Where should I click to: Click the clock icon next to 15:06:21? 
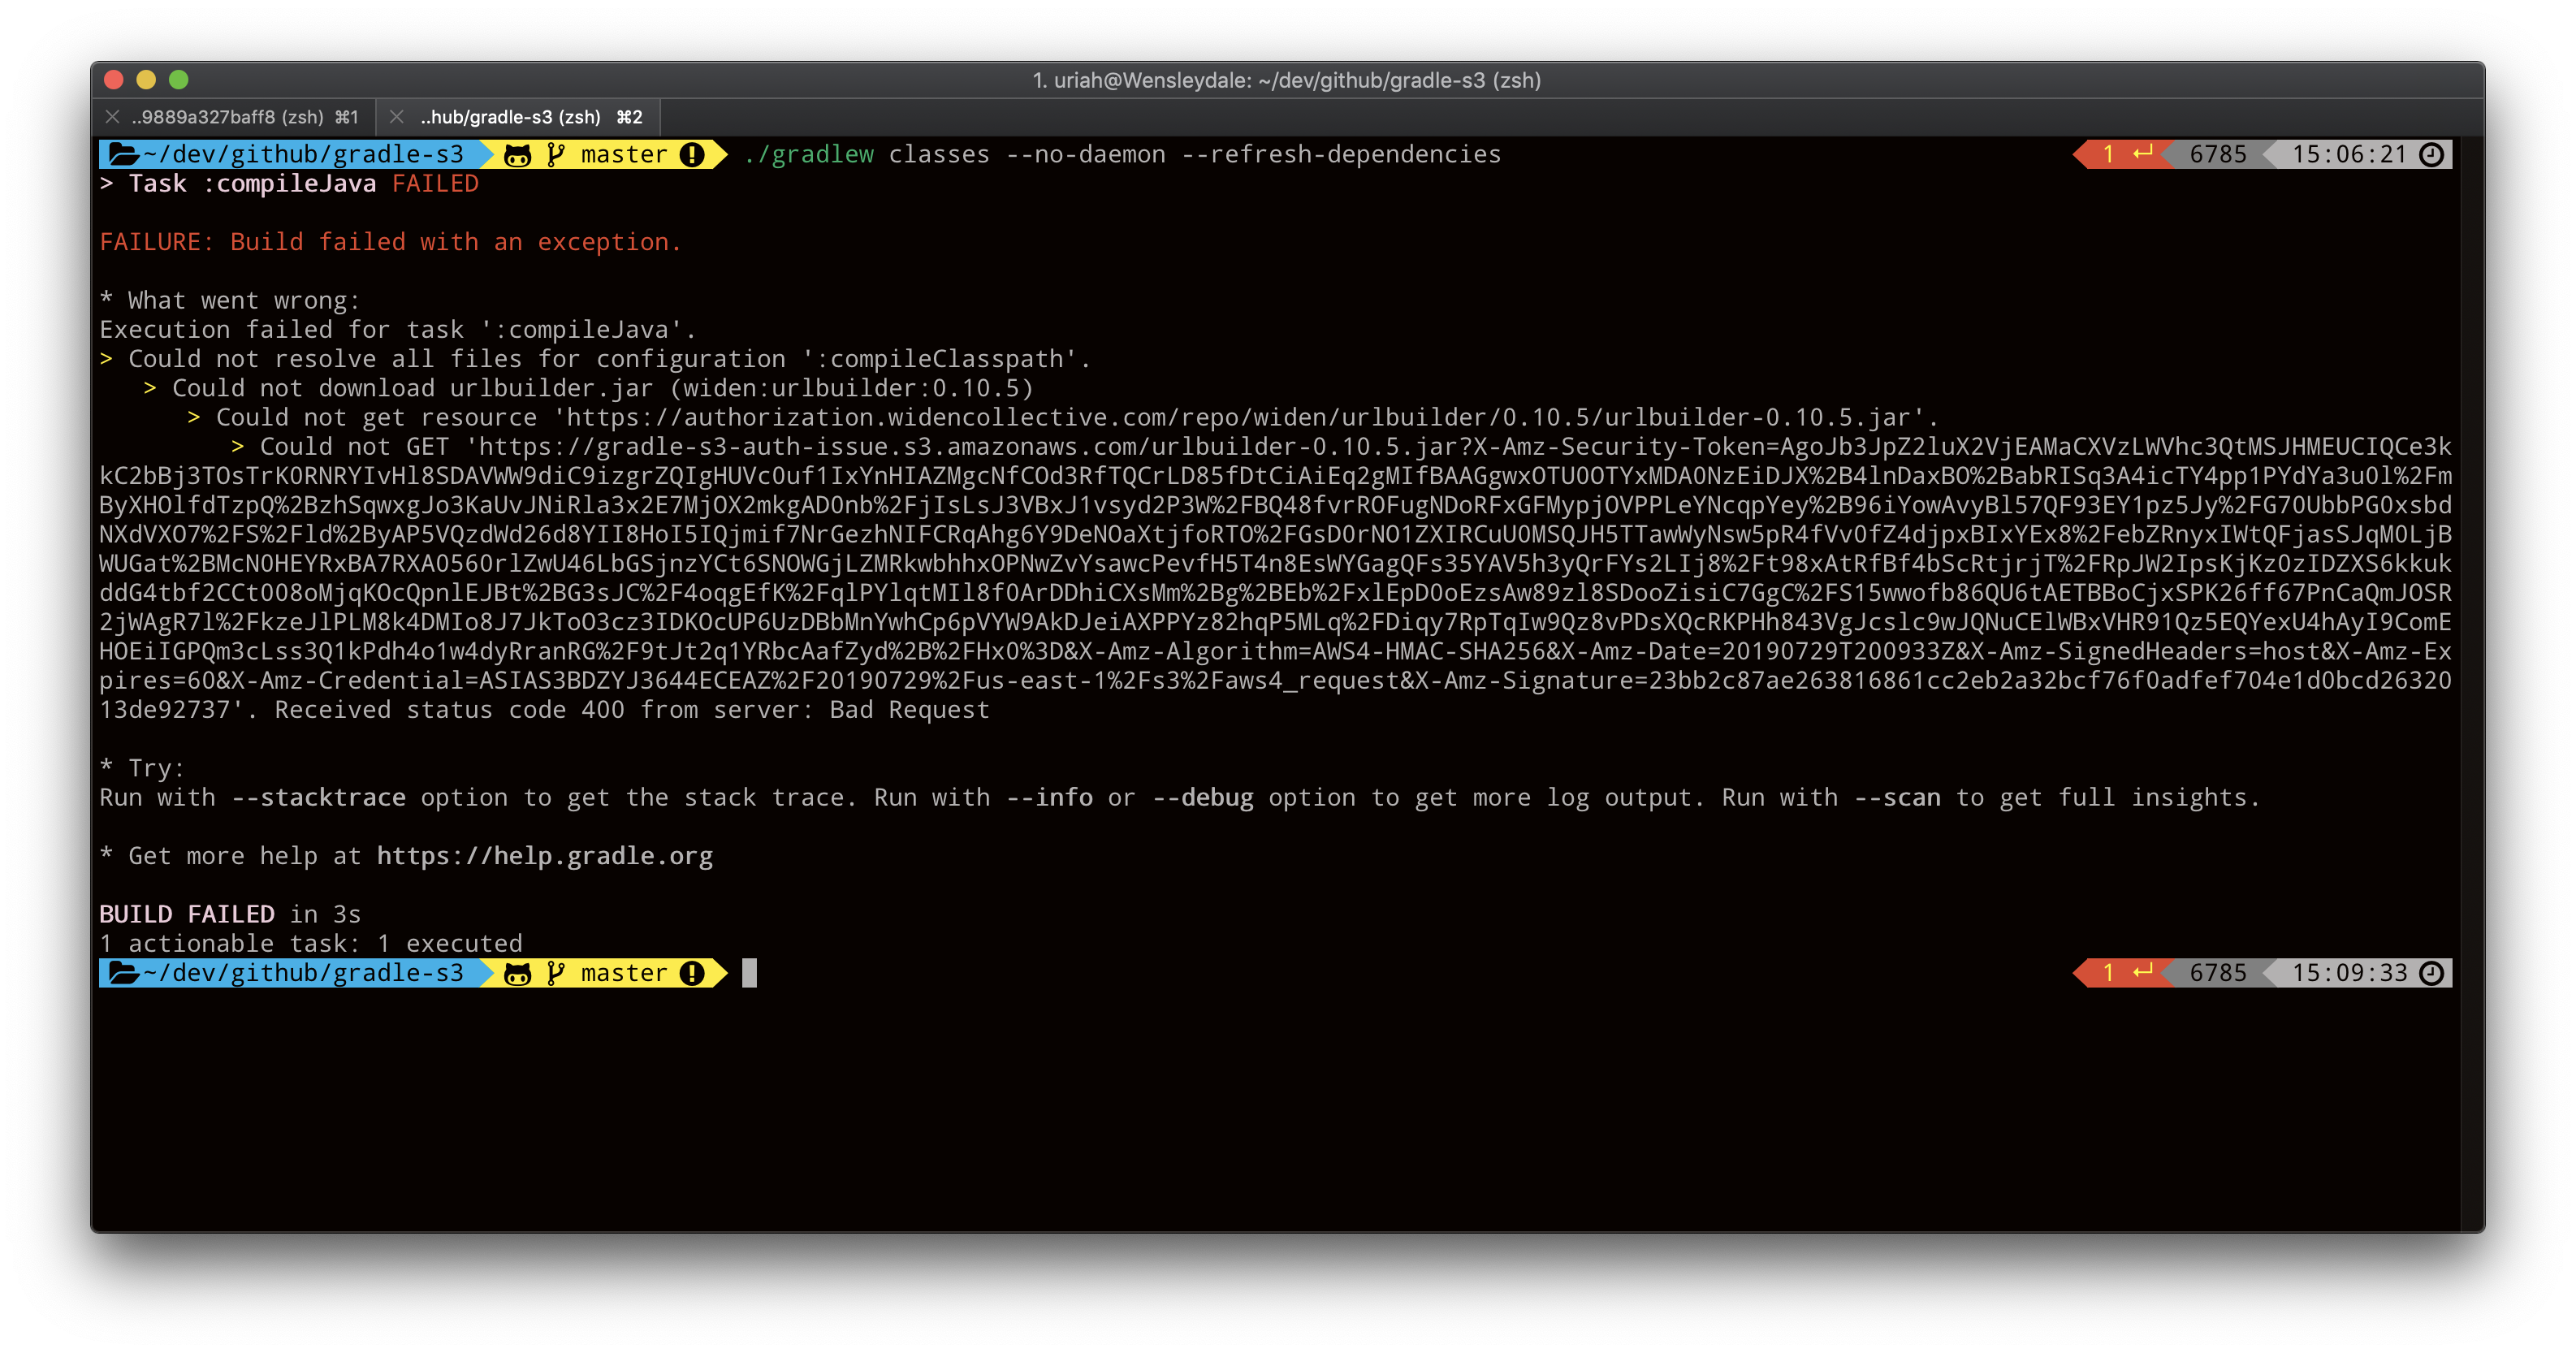tap(2431, 154)
